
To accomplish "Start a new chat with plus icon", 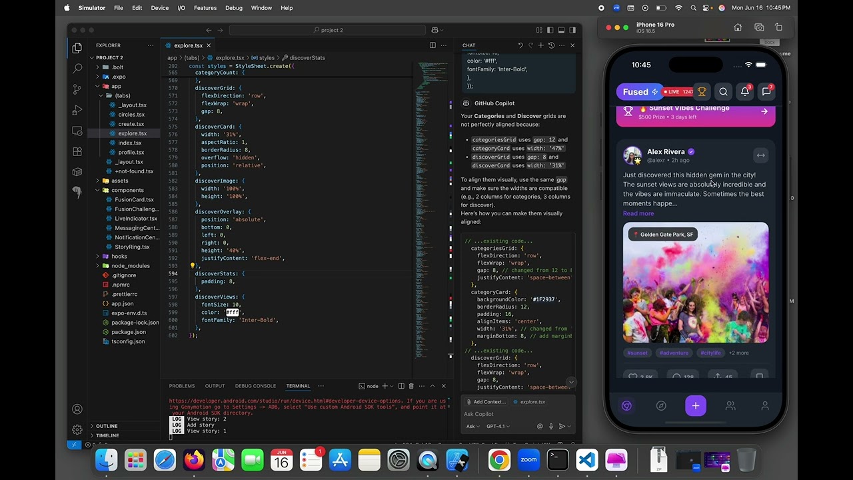I will tap(540, 45).
